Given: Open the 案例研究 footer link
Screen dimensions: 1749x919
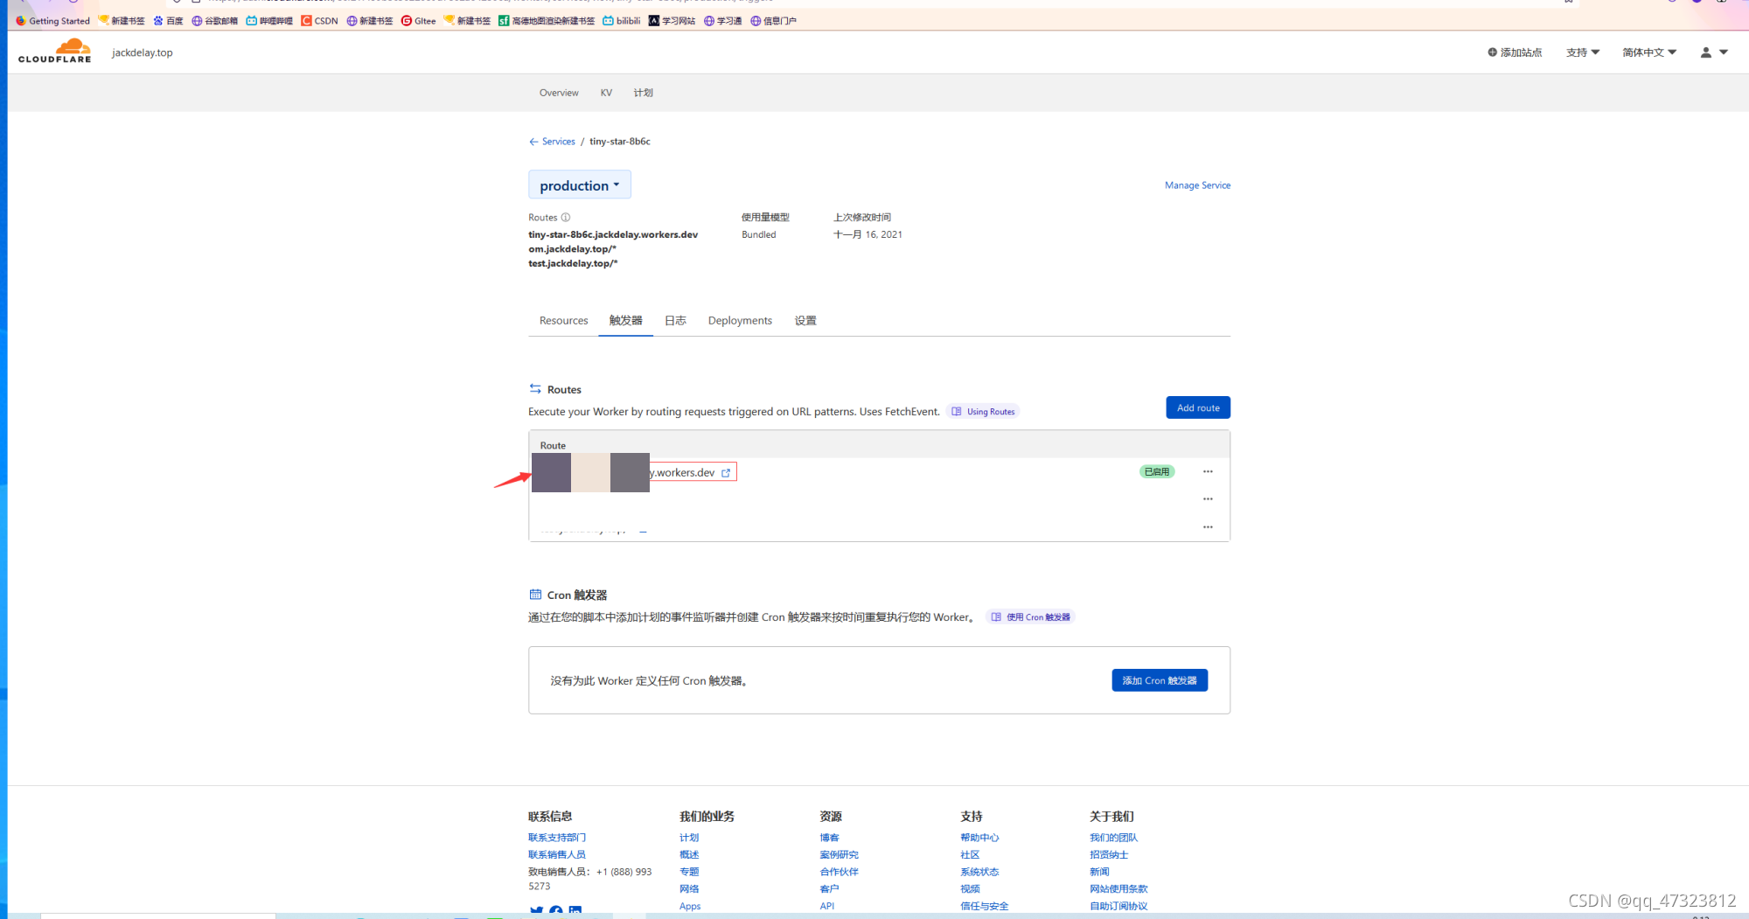Looking at the screenshot, I should click(839, 855).
